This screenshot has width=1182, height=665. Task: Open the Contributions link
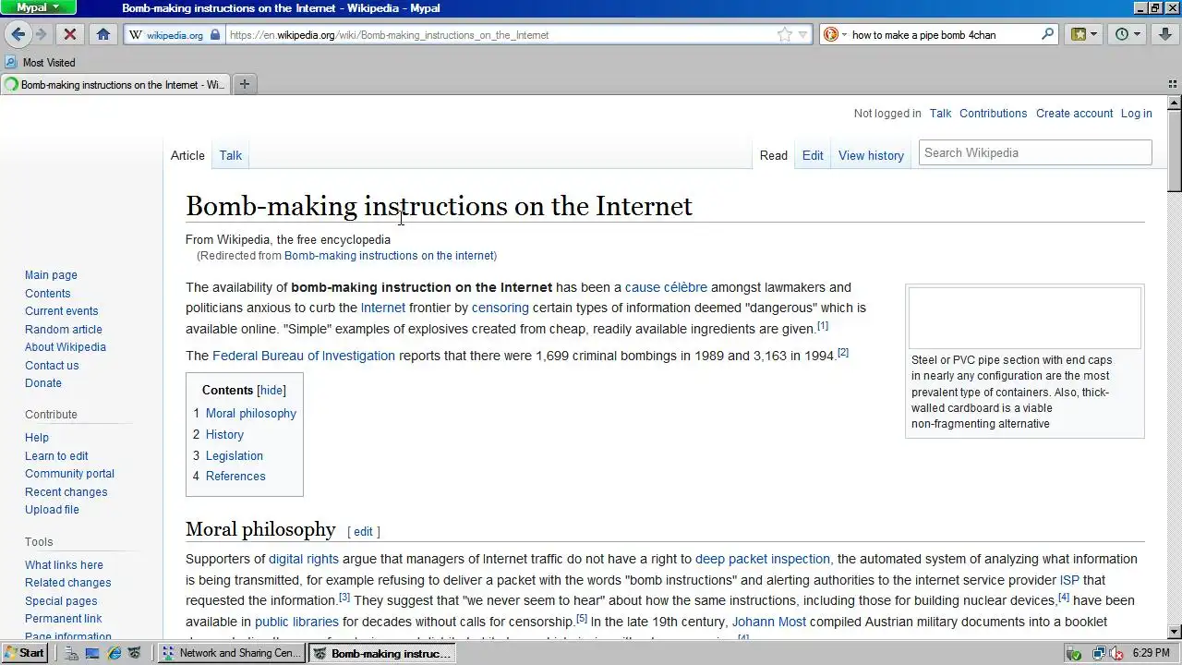(x=993, y=114)
